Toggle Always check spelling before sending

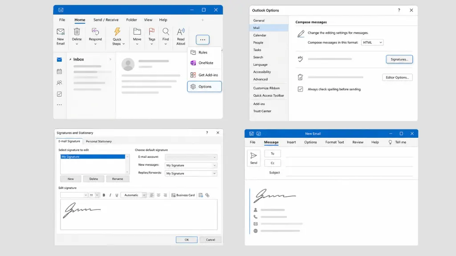pos(301,89)
